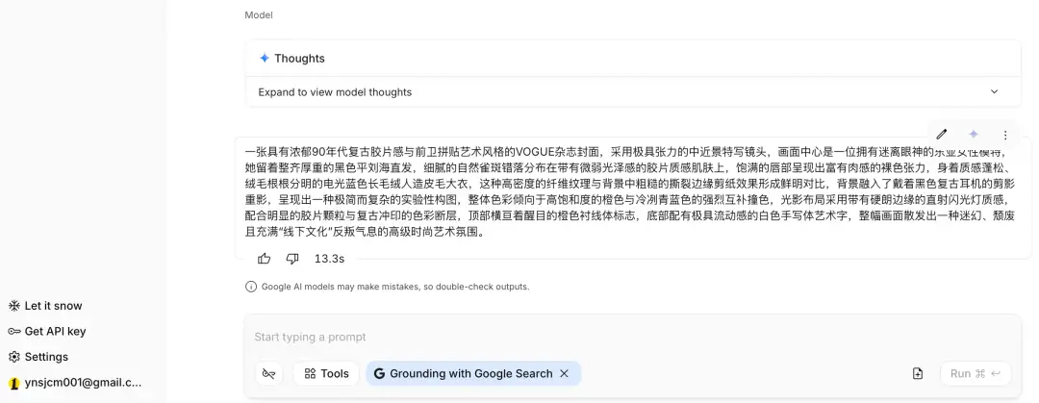Focus the 'Start typing a prompt' field
The height and width of the screenshot is (403, 1039).
[577, 337]
